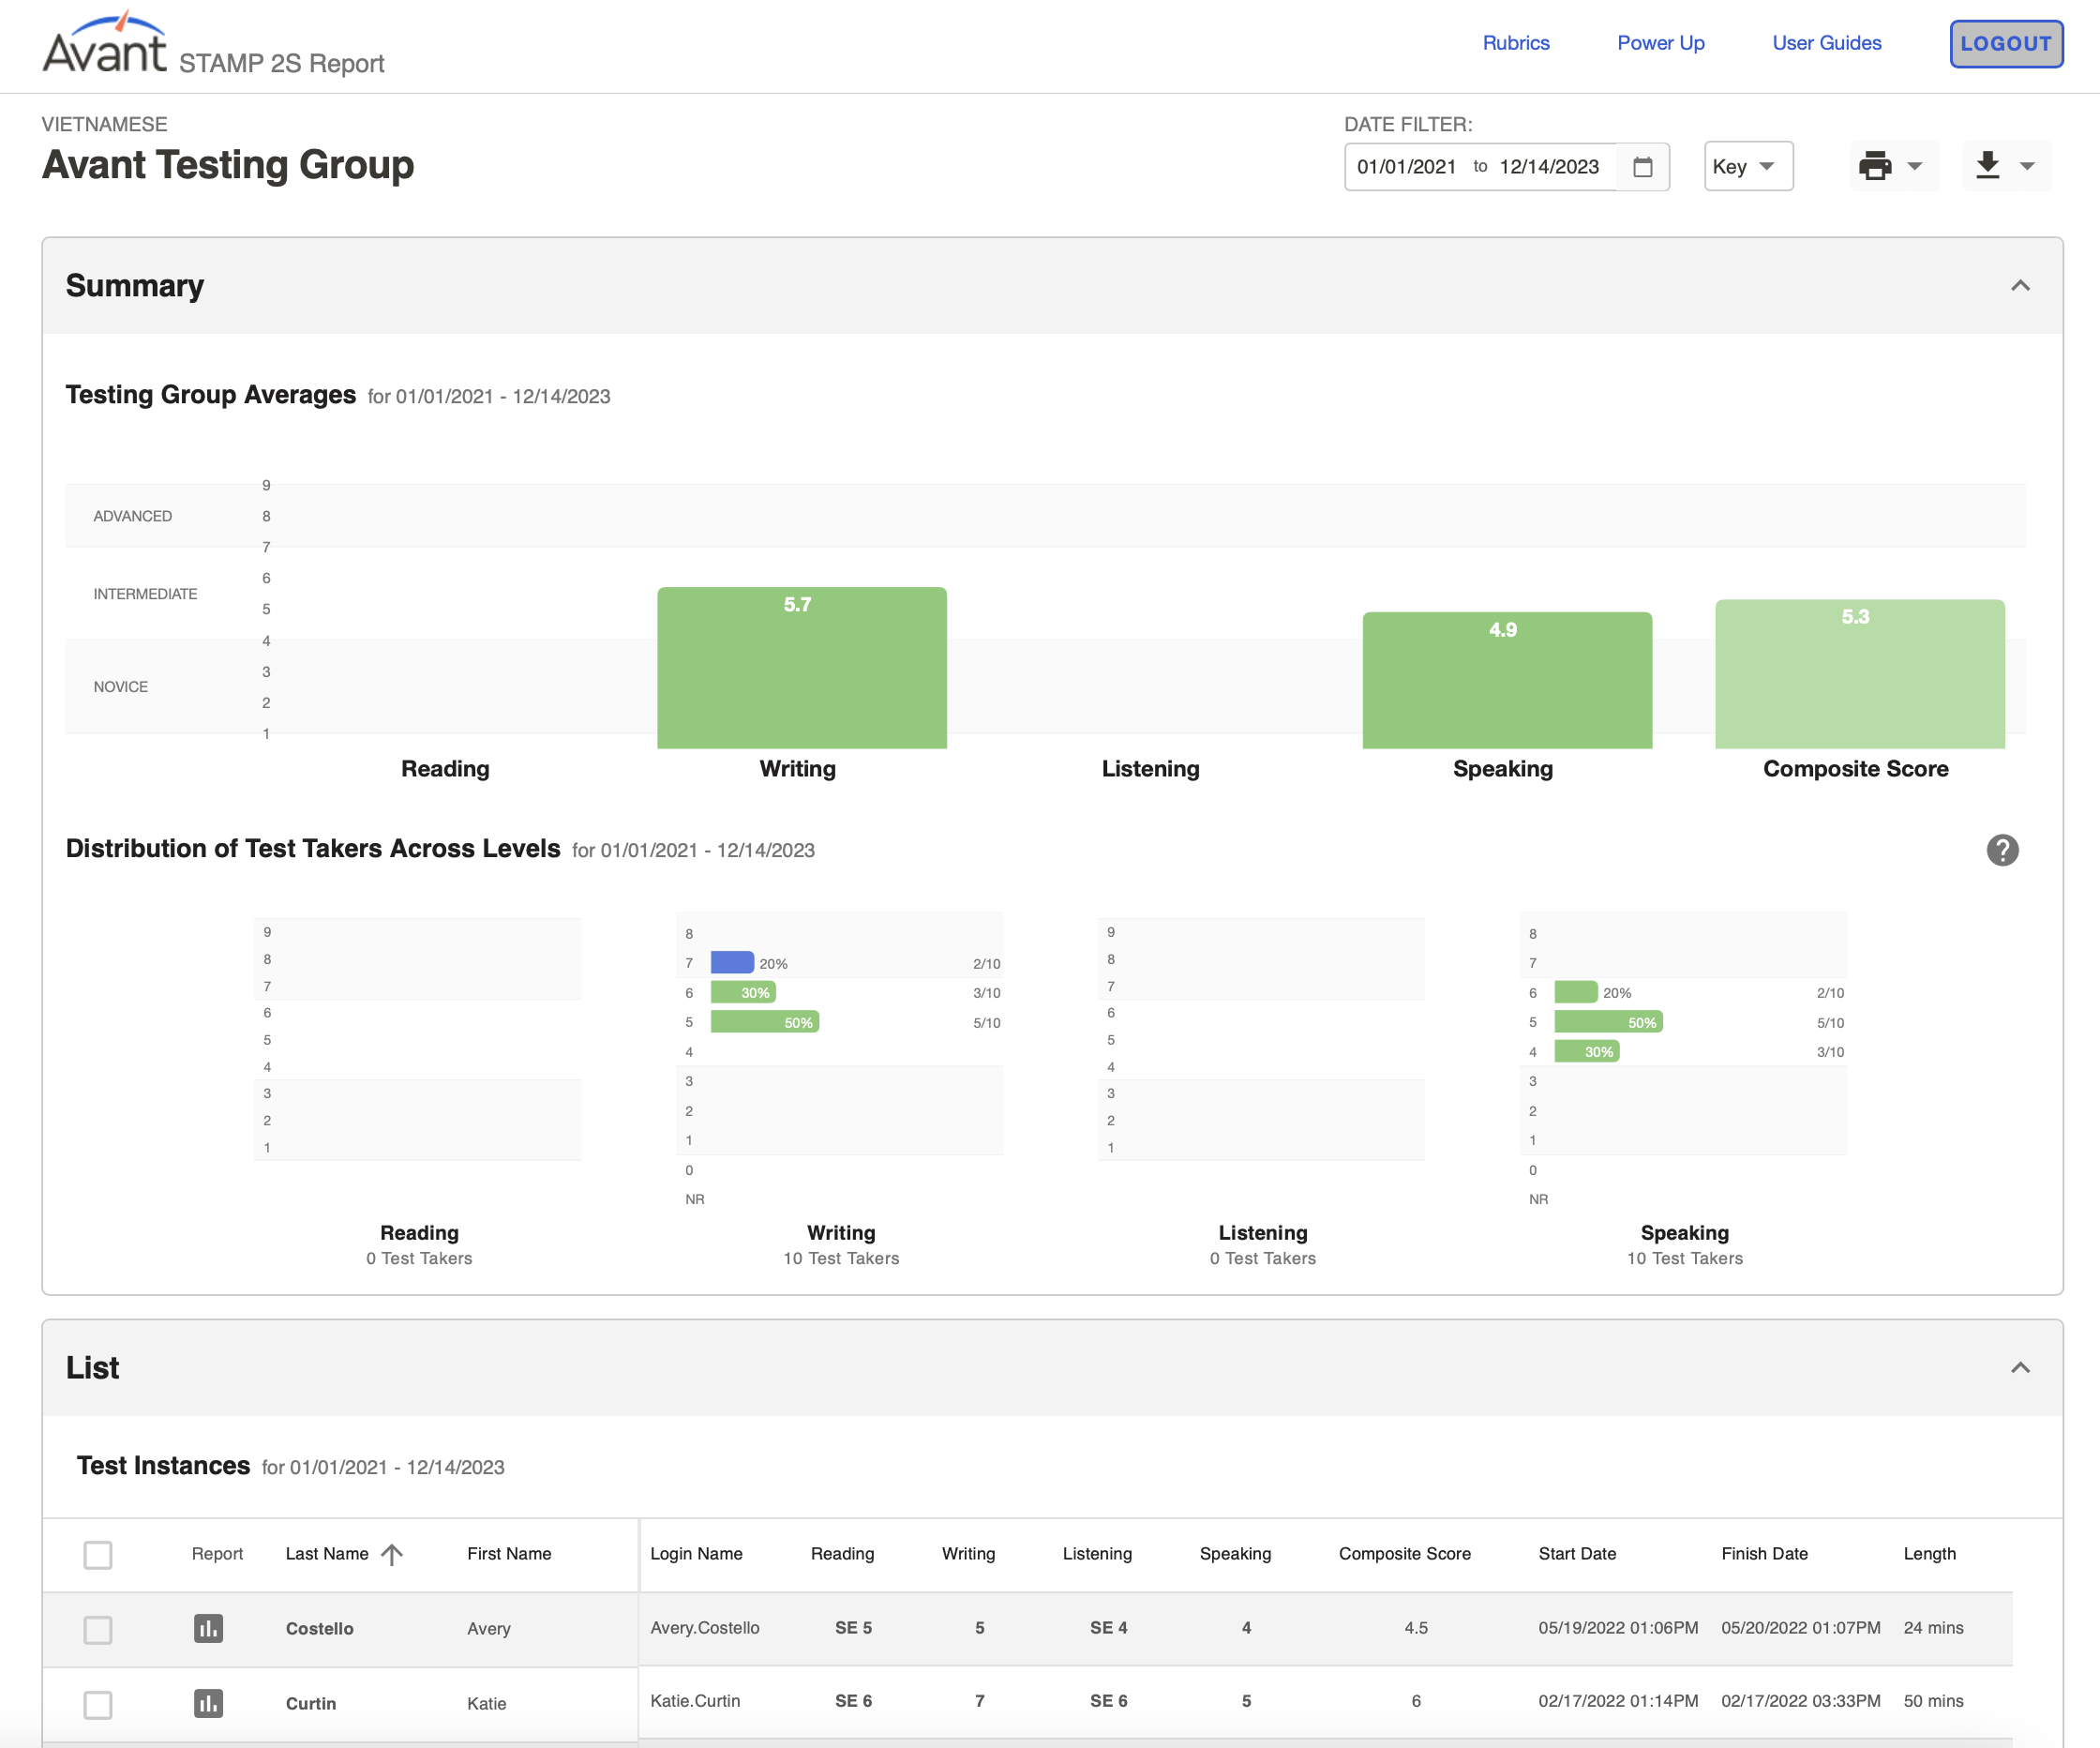2100x1748 pixels.
Task: Open the Rubrics menu link
Action: (1515, 43)
